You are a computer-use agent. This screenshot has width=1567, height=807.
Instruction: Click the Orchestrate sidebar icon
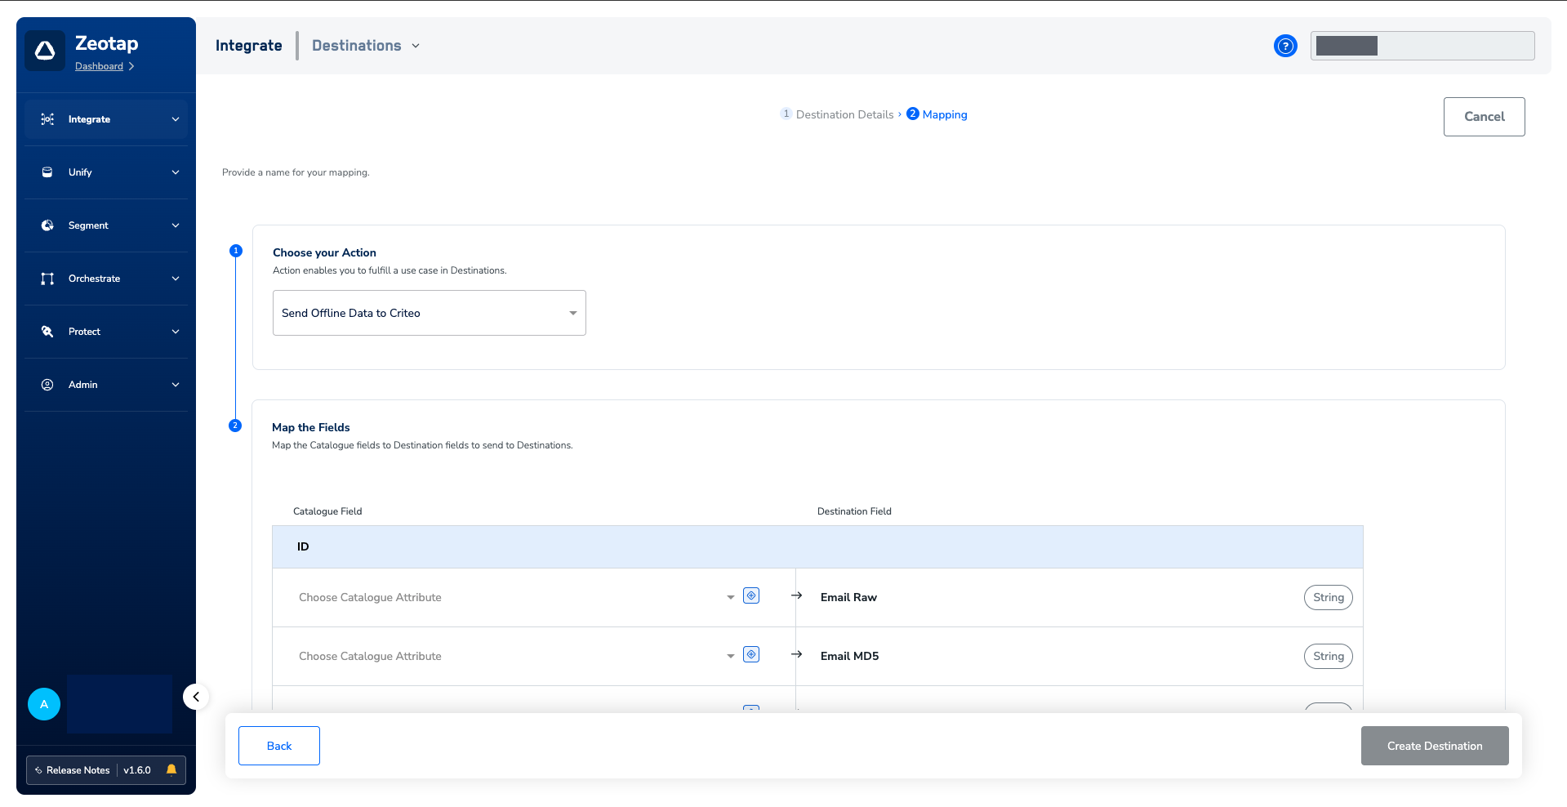(47, 279)
